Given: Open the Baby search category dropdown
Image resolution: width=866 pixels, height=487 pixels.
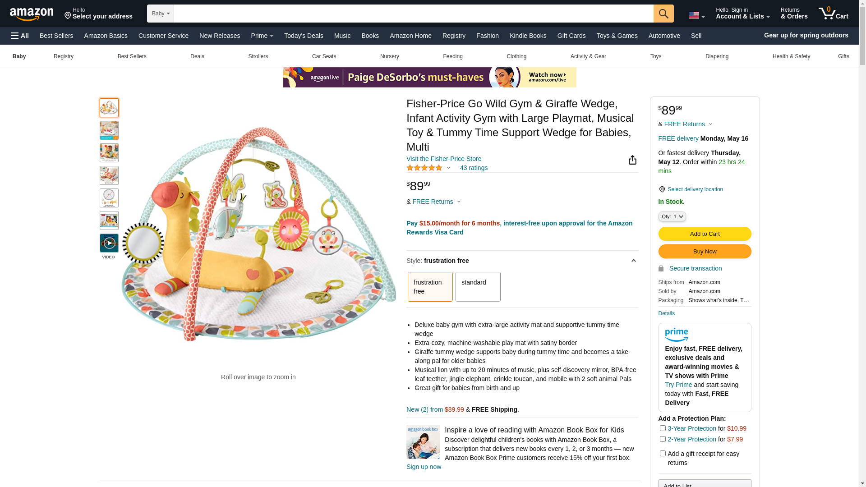Looking at the screenshot, I should pos(161,14).
